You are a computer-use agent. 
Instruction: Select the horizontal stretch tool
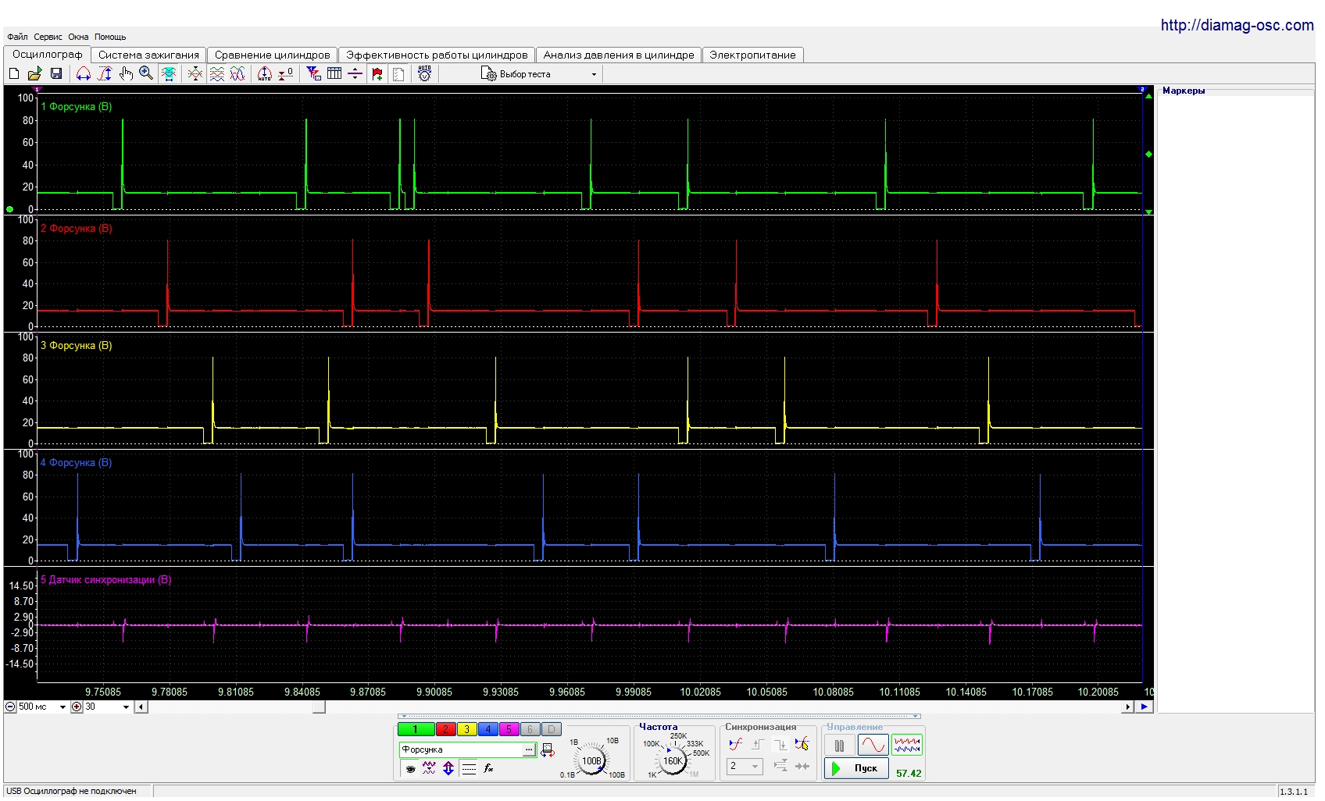84,73
